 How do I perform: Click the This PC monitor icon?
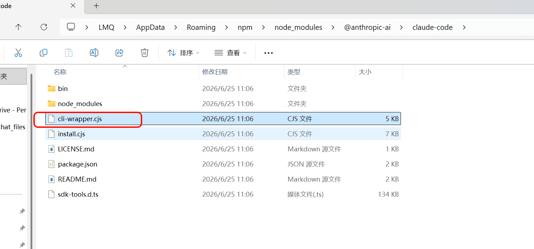click(x=71, y=27)
